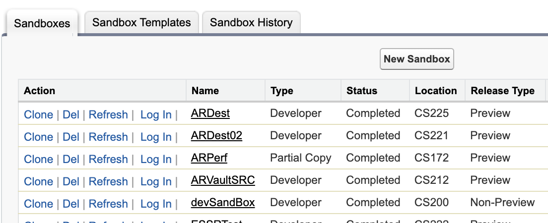This screenshot has width=548, height=223.
Task: Click the Status column header
Action: pyautogui.click(x=361, y=91)
